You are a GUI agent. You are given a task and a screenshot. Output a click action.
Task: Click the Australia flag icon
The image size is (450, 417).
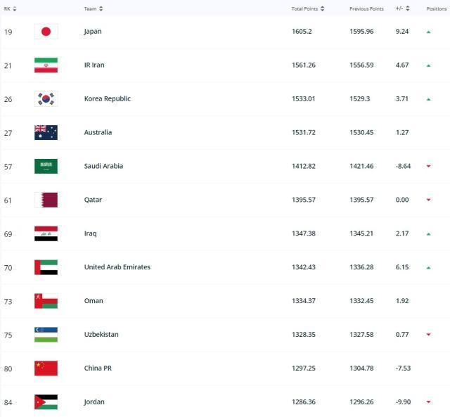[x=46, y=133]
